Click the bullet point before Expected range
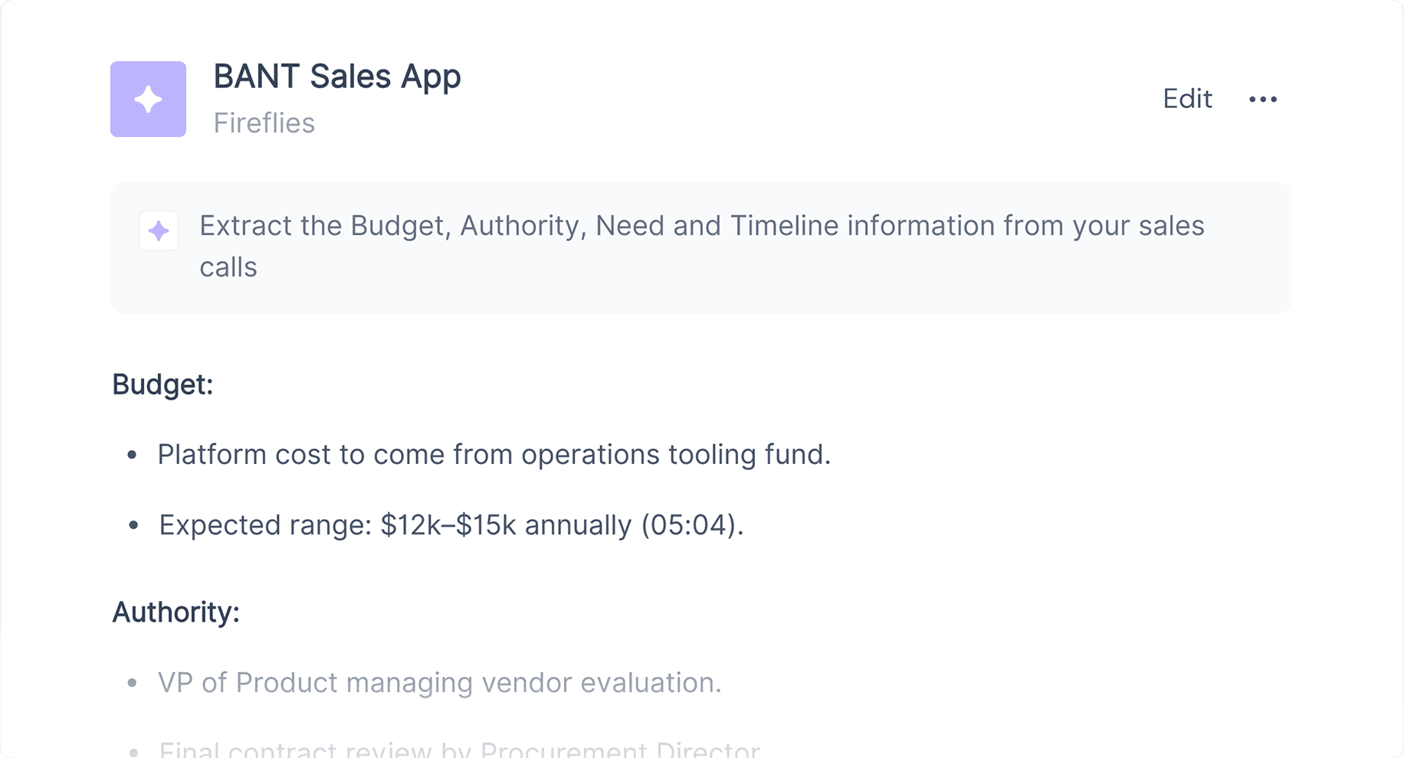The width and height of the screenshot is (1404, 758). 133,525
